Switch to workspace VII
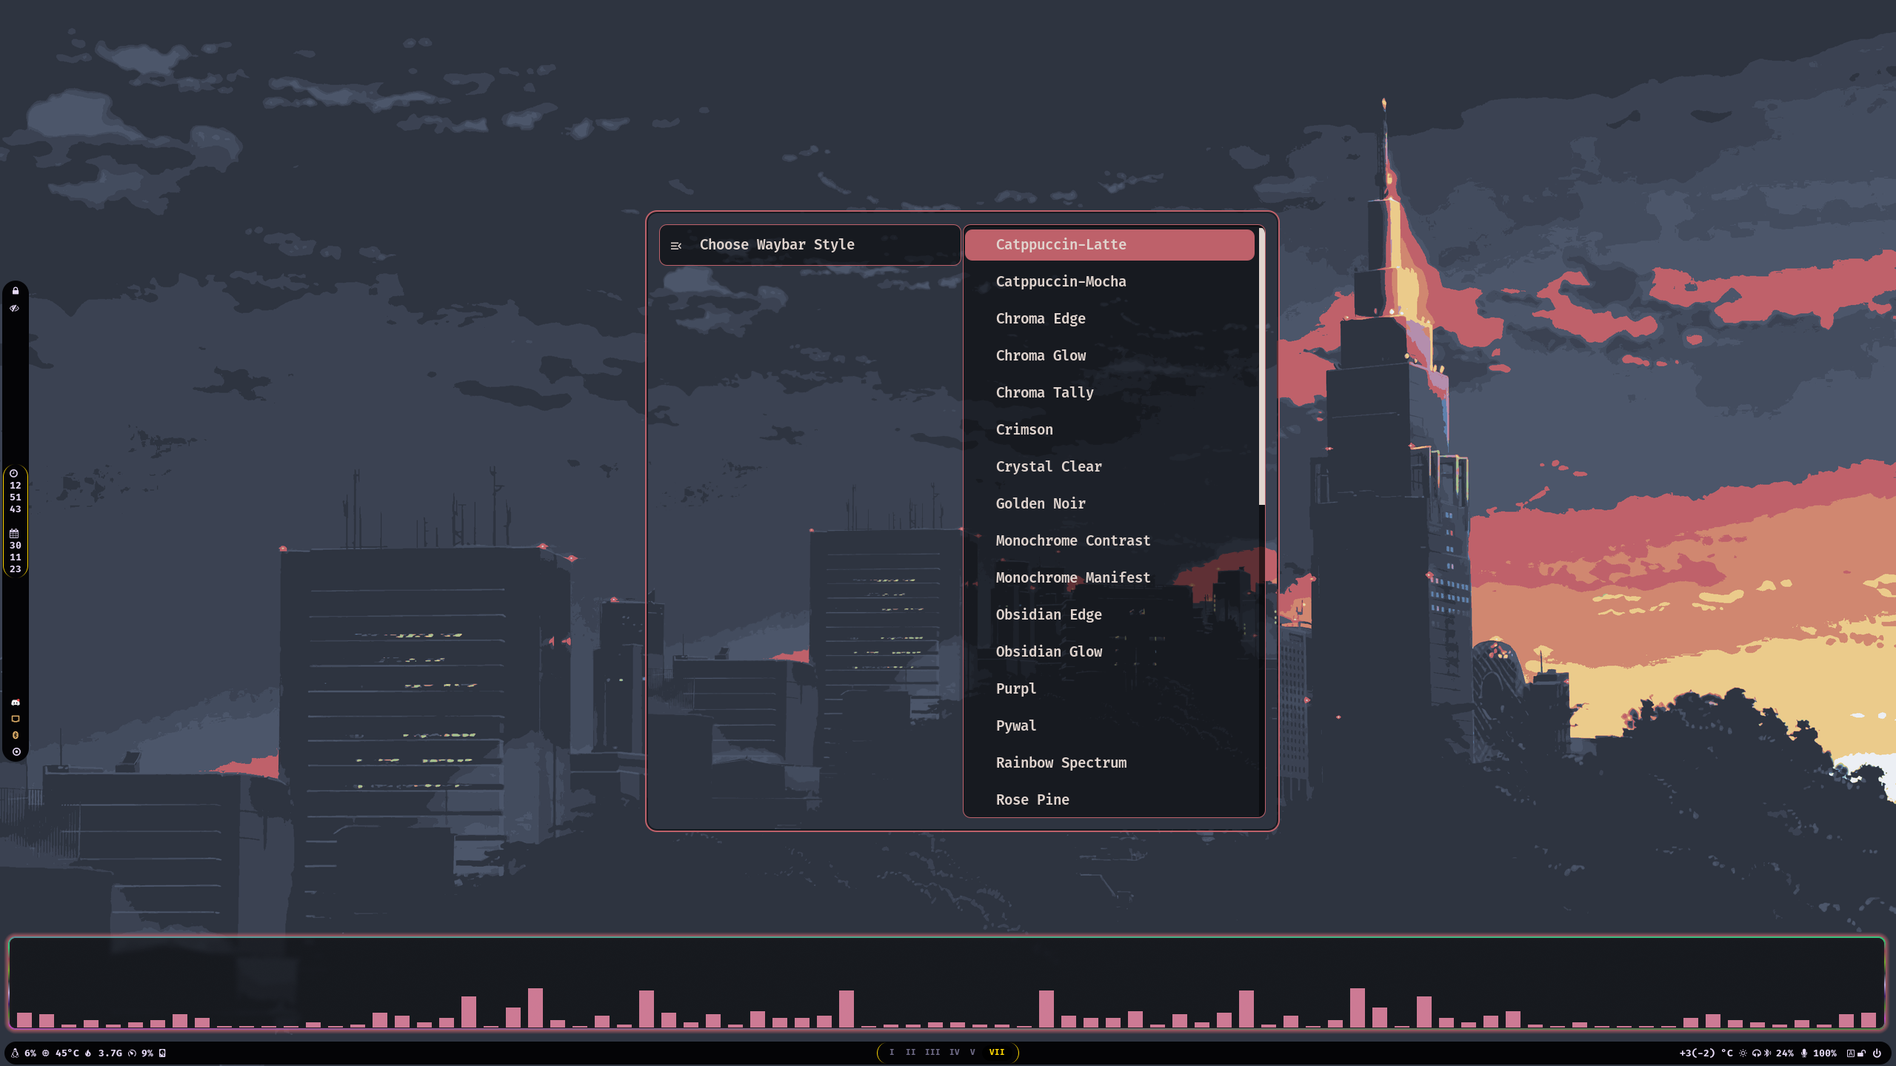This screenshot has height=1066, width=1896. pyautogui.click(x=997, y=1052)
